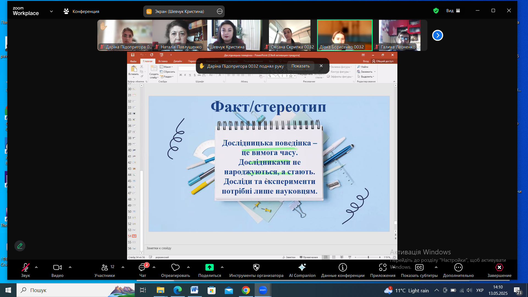The height and width of the screenshot is (297, 528).
Task: Expand share options arrow next to Поделиться
Action: click(x=222, y=267)
